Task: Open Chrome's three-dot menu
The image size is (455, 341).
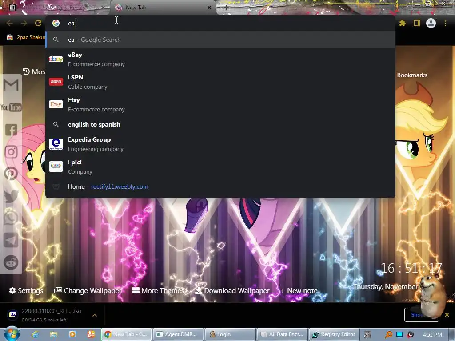Action: [445, 23]
